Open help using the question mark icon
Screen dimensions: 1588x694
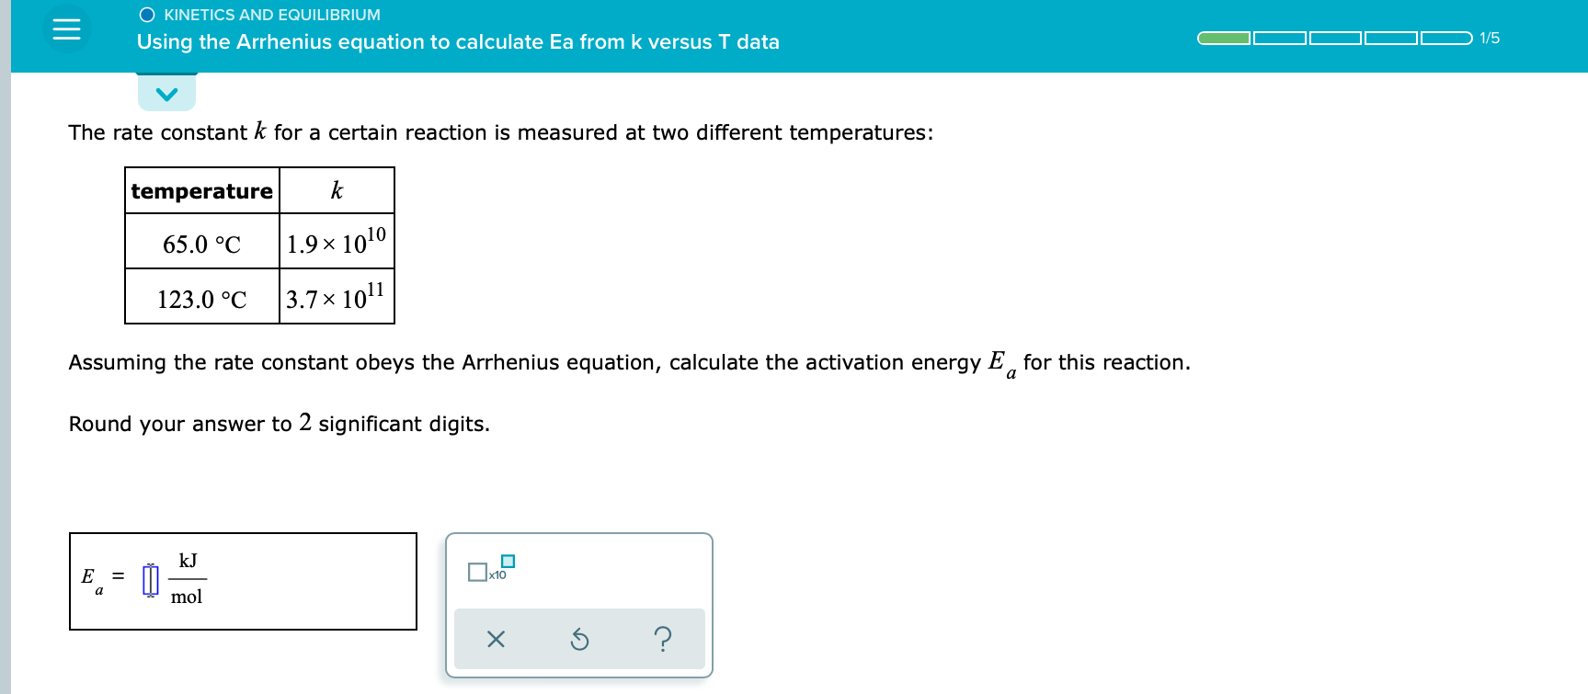pyautogui.click(x=663, y=640)
